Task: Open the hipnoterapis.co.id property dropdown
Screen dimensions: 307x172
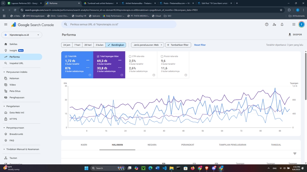Action: point(21,35)
